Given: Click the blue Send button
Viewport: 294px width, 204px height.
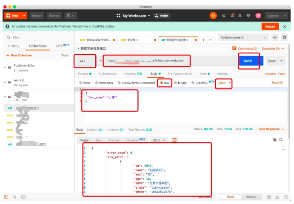Looking at the screenshot, I should coord(248,61).
